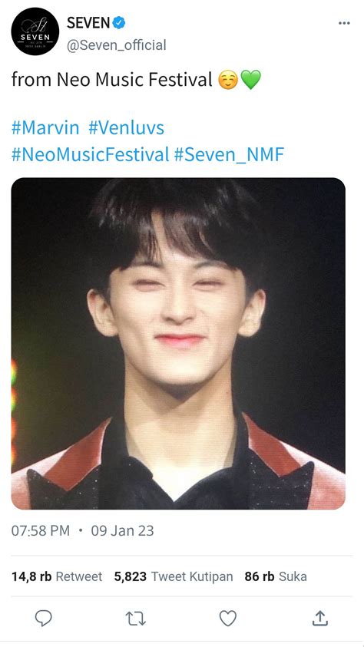Open the #Seven_NMF hashtag
The width and height of the screenshot is (364, 647).
229,154
